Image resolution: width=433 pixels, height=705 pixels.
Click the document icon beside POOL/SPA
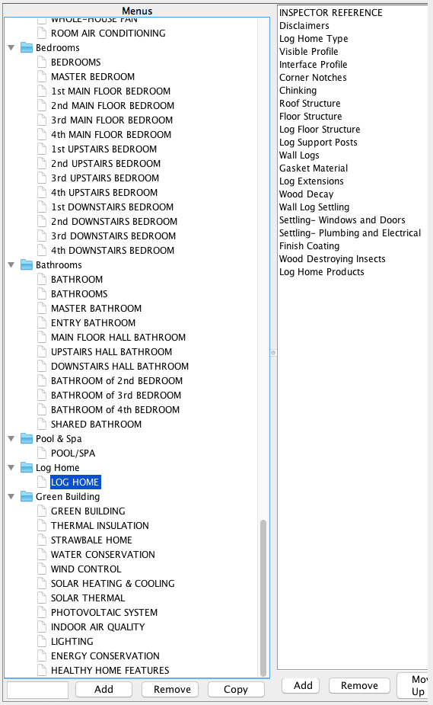42,453
